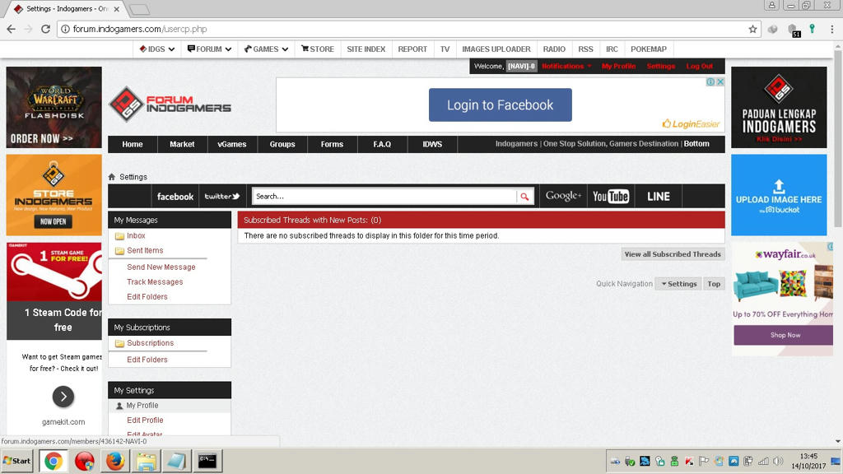Click View all Subscribed Threads button
Image resolution: width=843 pixels, height=474 pixels.
point(673,254)
